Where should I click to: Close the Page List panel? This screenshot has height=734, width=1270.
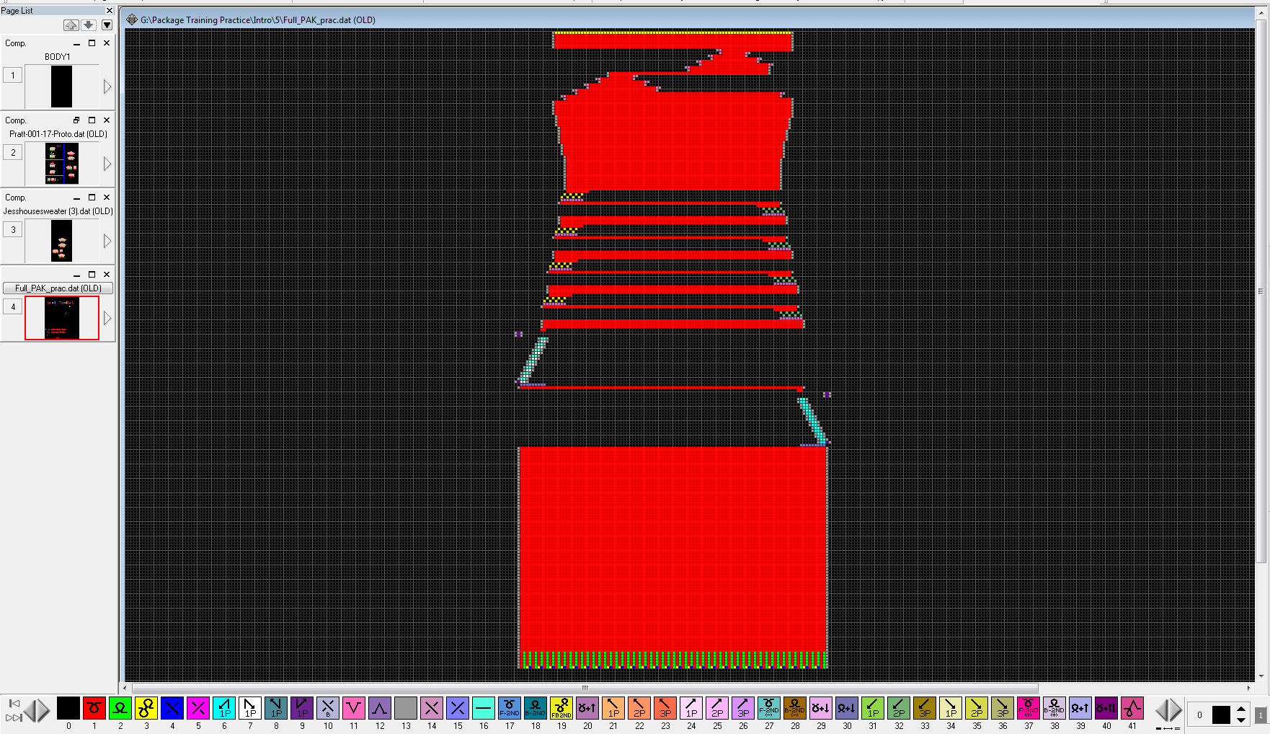(110, 11)
